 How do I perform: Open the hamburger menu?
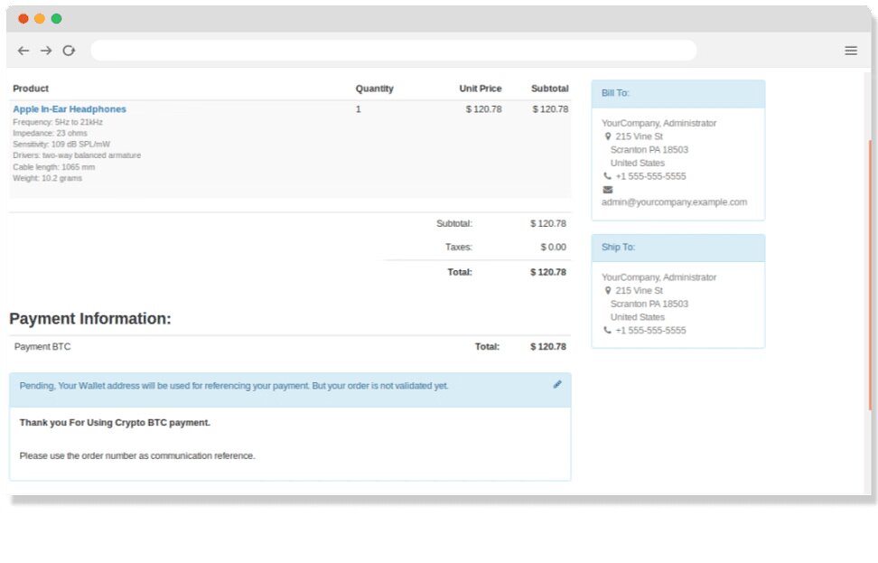point(850,51)
